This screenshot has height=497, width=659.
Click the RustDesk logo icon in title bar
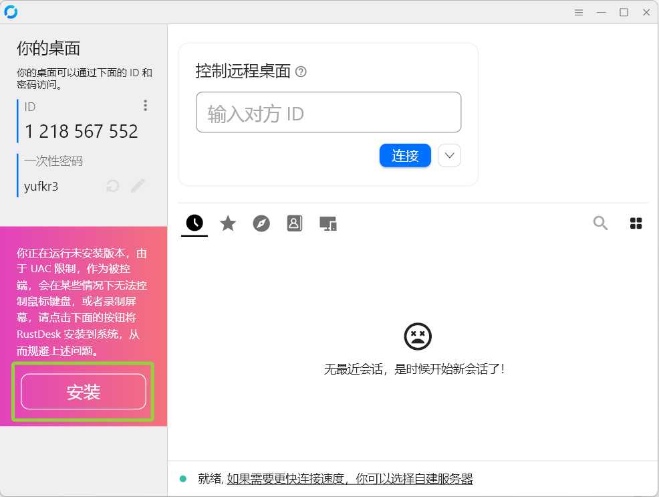(11, 12)
